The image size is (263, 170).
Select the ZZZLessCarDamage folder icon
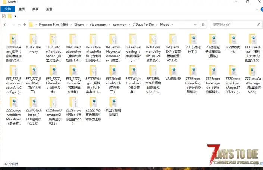point(253,71)
